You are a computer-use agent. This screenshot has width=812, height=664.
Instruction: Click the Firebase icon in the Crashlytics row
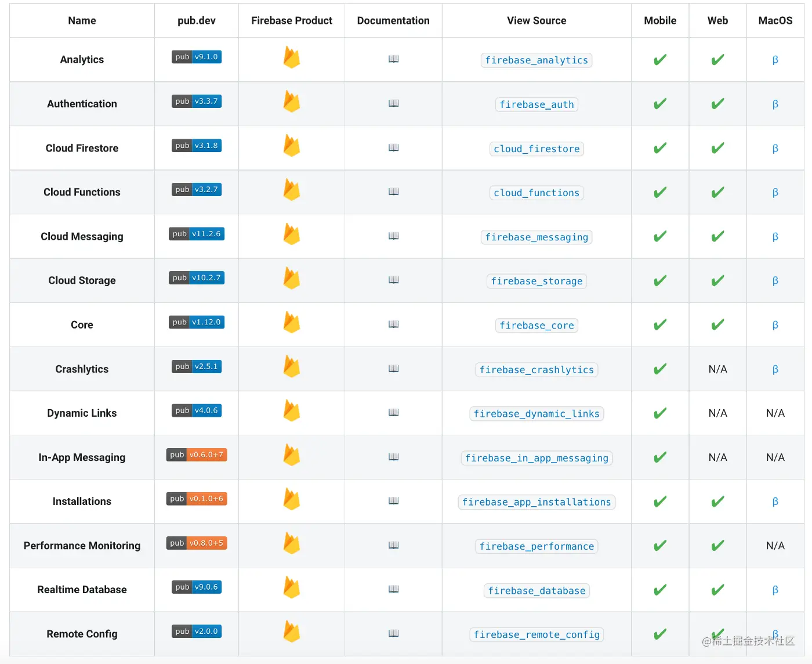[292, 367]
